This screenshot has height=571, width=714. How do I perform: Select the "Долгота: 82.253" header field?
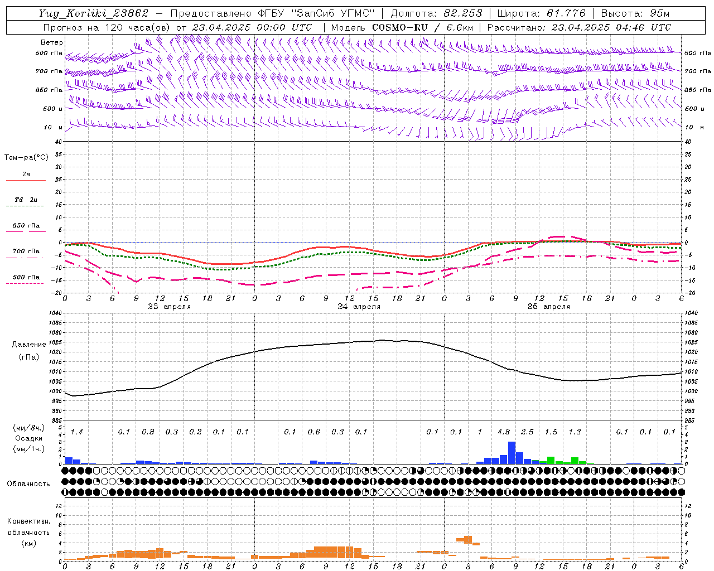[436, 13]
